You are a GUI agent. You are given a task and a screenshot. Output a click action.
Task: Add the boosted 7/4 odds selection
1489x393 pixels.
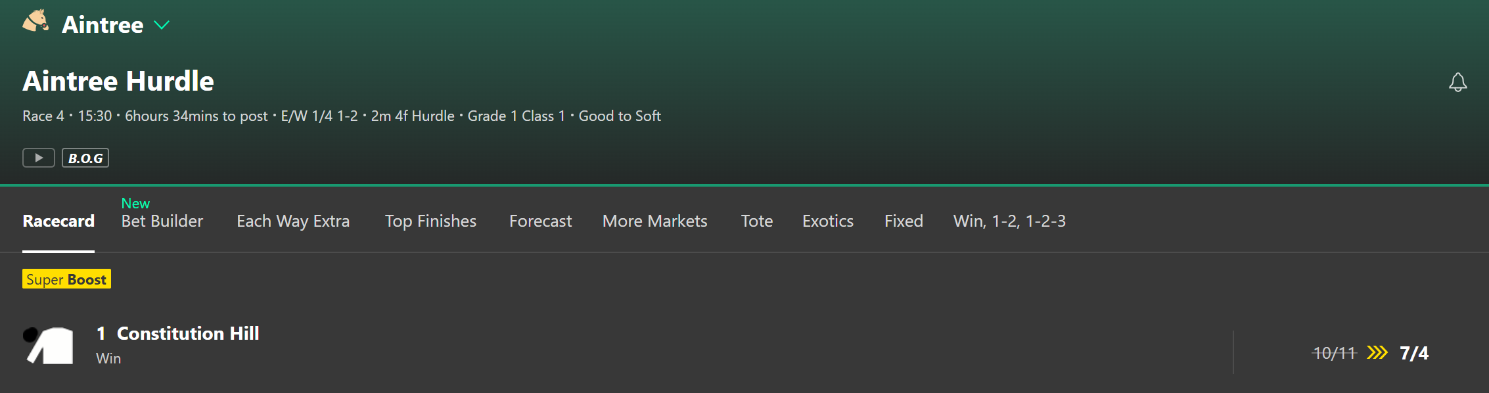click(x=1370, y=353)
